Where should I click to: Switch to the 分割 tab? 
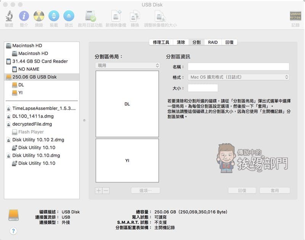tap(196, 42)
